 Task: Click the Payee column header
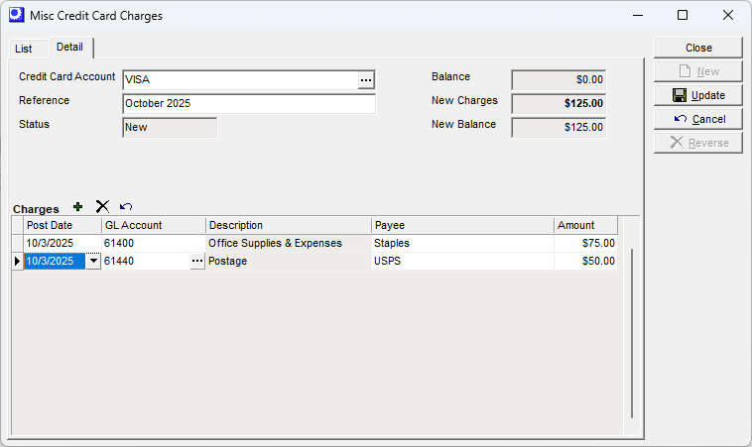[462, 225]
